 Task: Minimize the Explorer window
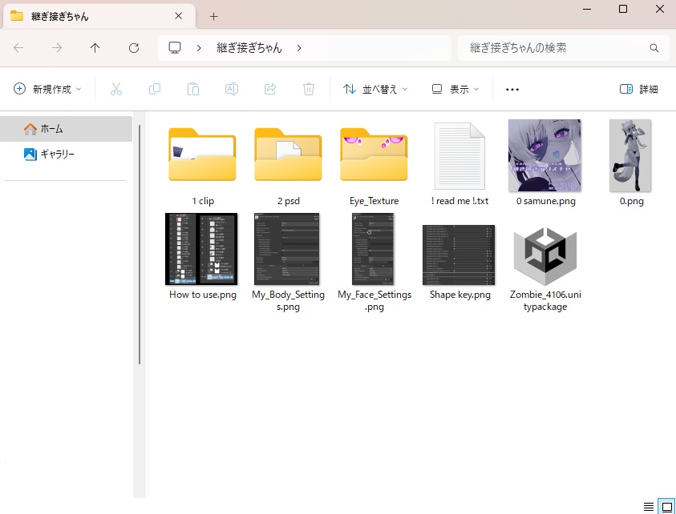coord(587,9)
